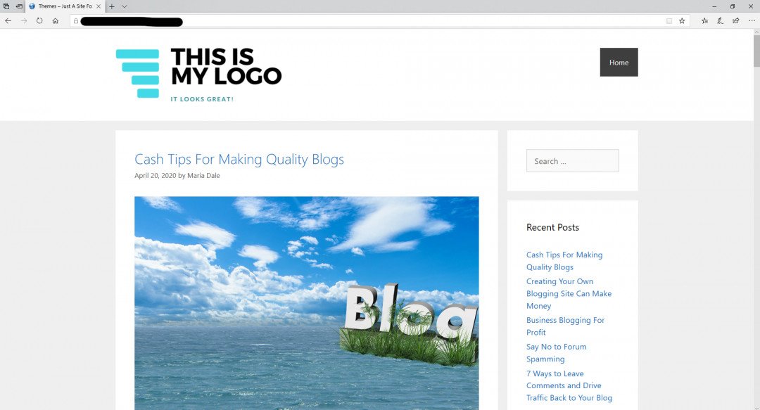Image resolution: width=760 pixels, height=410 pixels.
Task: Open the tab preview dropdown chevron
Action: pyautogui.click(x=125, y=6)
